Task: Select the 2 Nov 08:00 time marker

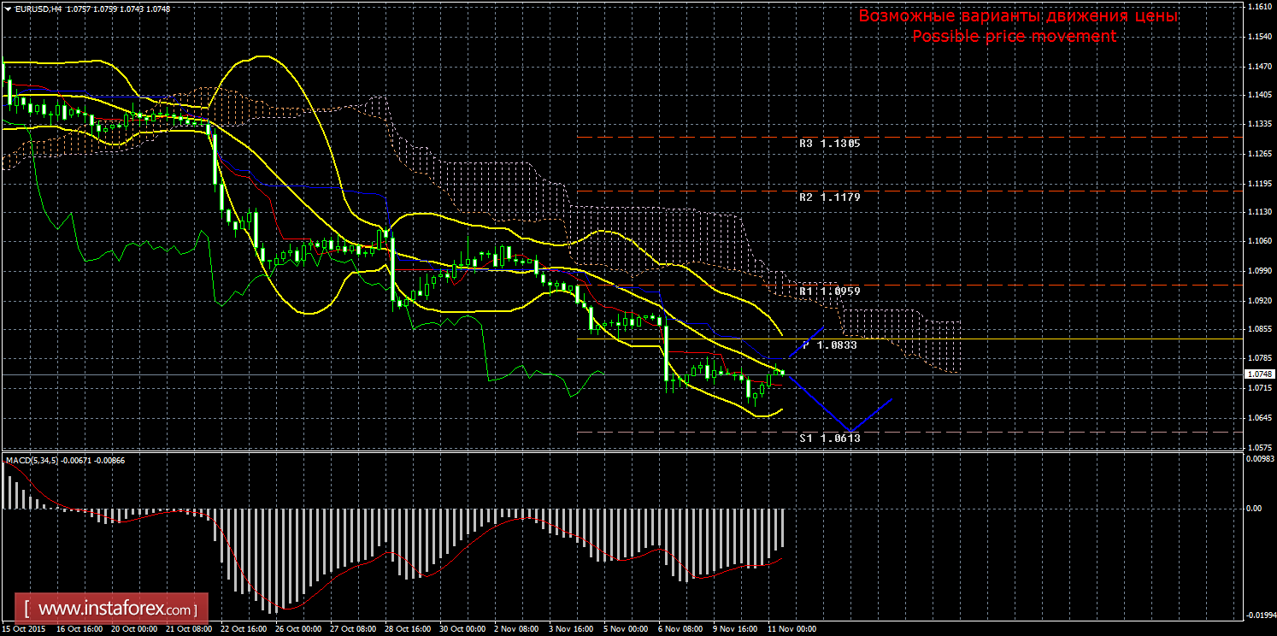Action: coord(516,628)
